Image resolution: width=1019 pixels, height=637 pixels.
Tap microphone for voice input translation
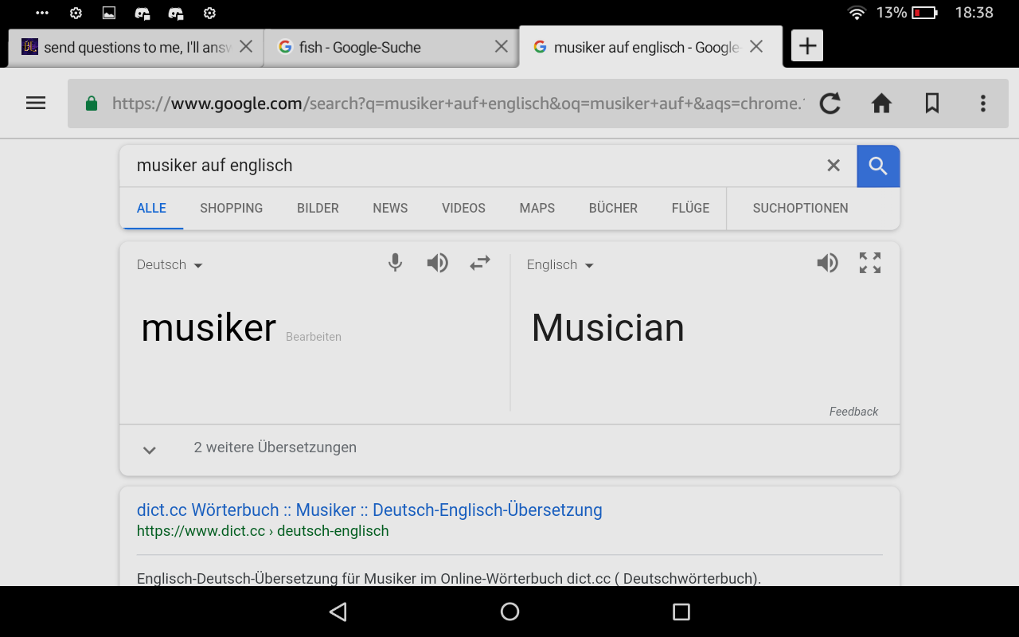(395, 263)
